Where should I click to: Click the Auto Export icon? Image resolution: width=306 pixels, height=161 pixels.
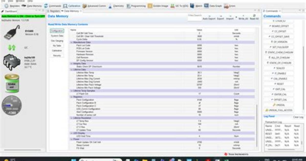(x=209, y=18)
